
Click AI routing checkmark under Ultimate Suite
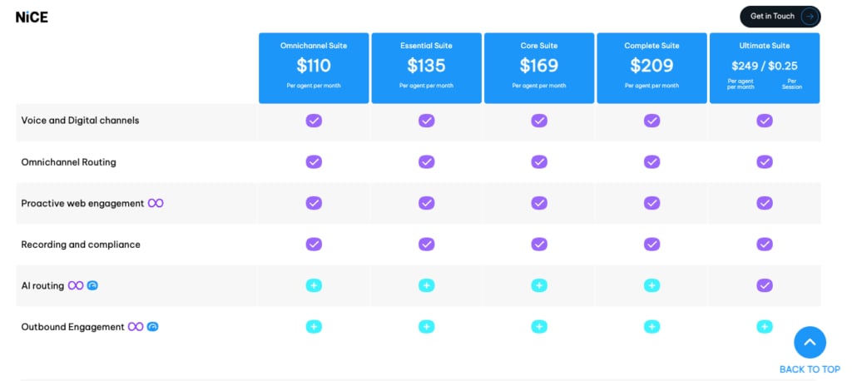(765, 285)
